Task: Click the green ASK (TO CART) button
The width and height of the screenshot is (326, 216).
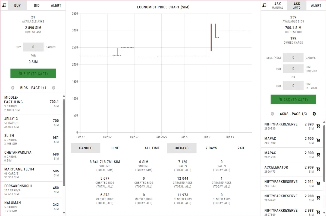Action: 293,99
